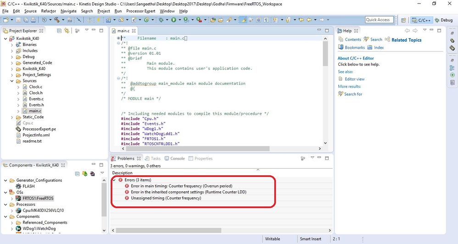This screenshot has width=458, height=244.
Task: Click the new C++ class icon
Action: point(146,20)
